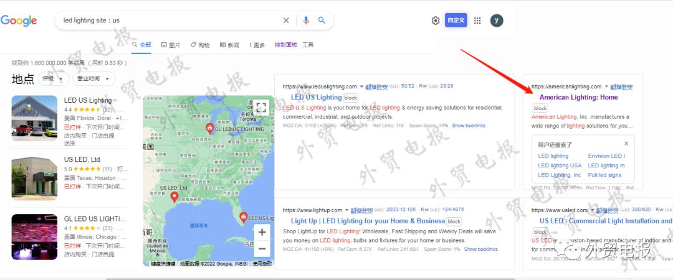Open settings gear icon
The image size is (673, 280).
click(435, 21)
